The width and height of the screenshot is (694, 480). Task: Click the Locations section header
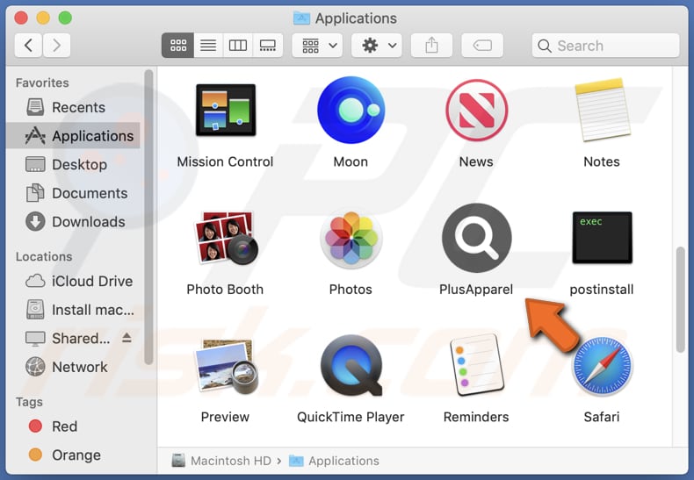(x=44, y=256)
